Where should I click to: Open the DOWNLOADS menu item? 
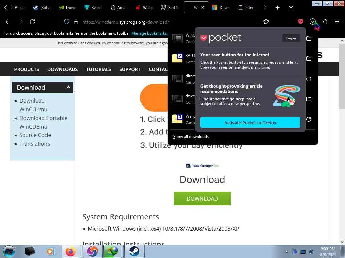62,69
